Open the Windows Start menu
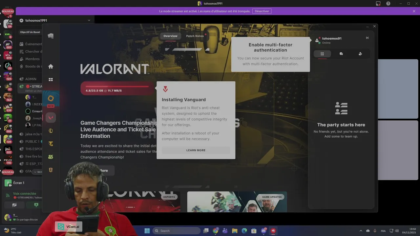Image resolution: width=420 pixels, height=236 pixels. click(x=147, y=231)
